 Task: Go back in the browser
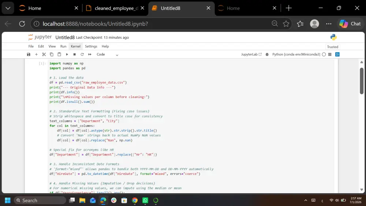[x=8, y=24]
